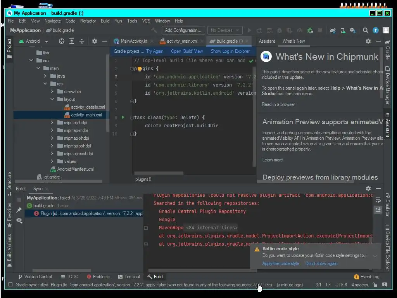Image resolution: width=397 pixels, height=298 pixels.
Task: Click the Project panel horizontal scrollbar
Action: click(x=59, y=181)
